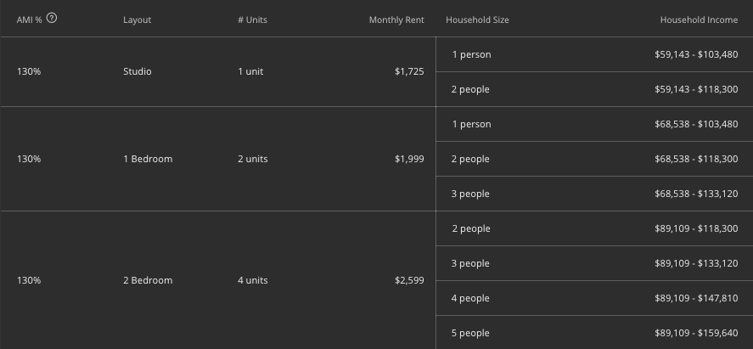Click the Household Size column header
The width and height of the screenshot is (753, 349).
coord(477,20)
